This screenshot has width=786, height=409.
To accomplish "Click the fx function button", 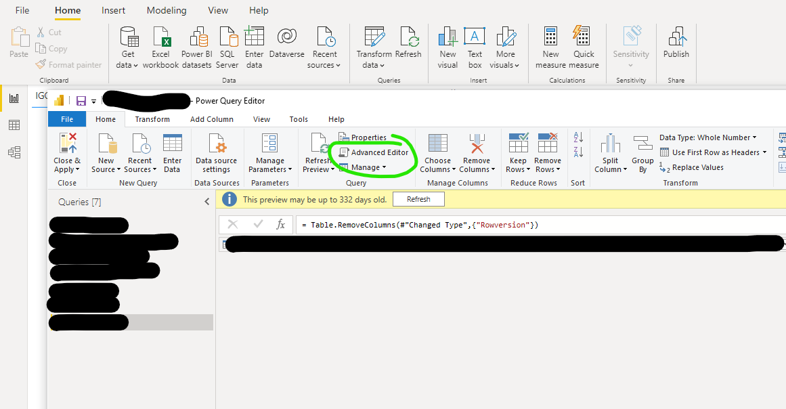I will [281, 225].
